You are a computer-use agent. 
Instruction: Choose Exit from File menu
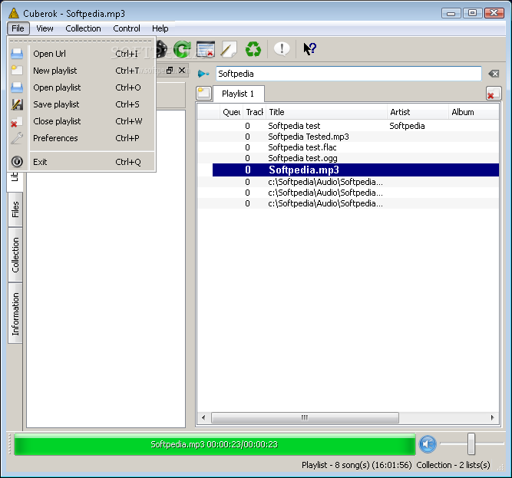coord(81,162)
